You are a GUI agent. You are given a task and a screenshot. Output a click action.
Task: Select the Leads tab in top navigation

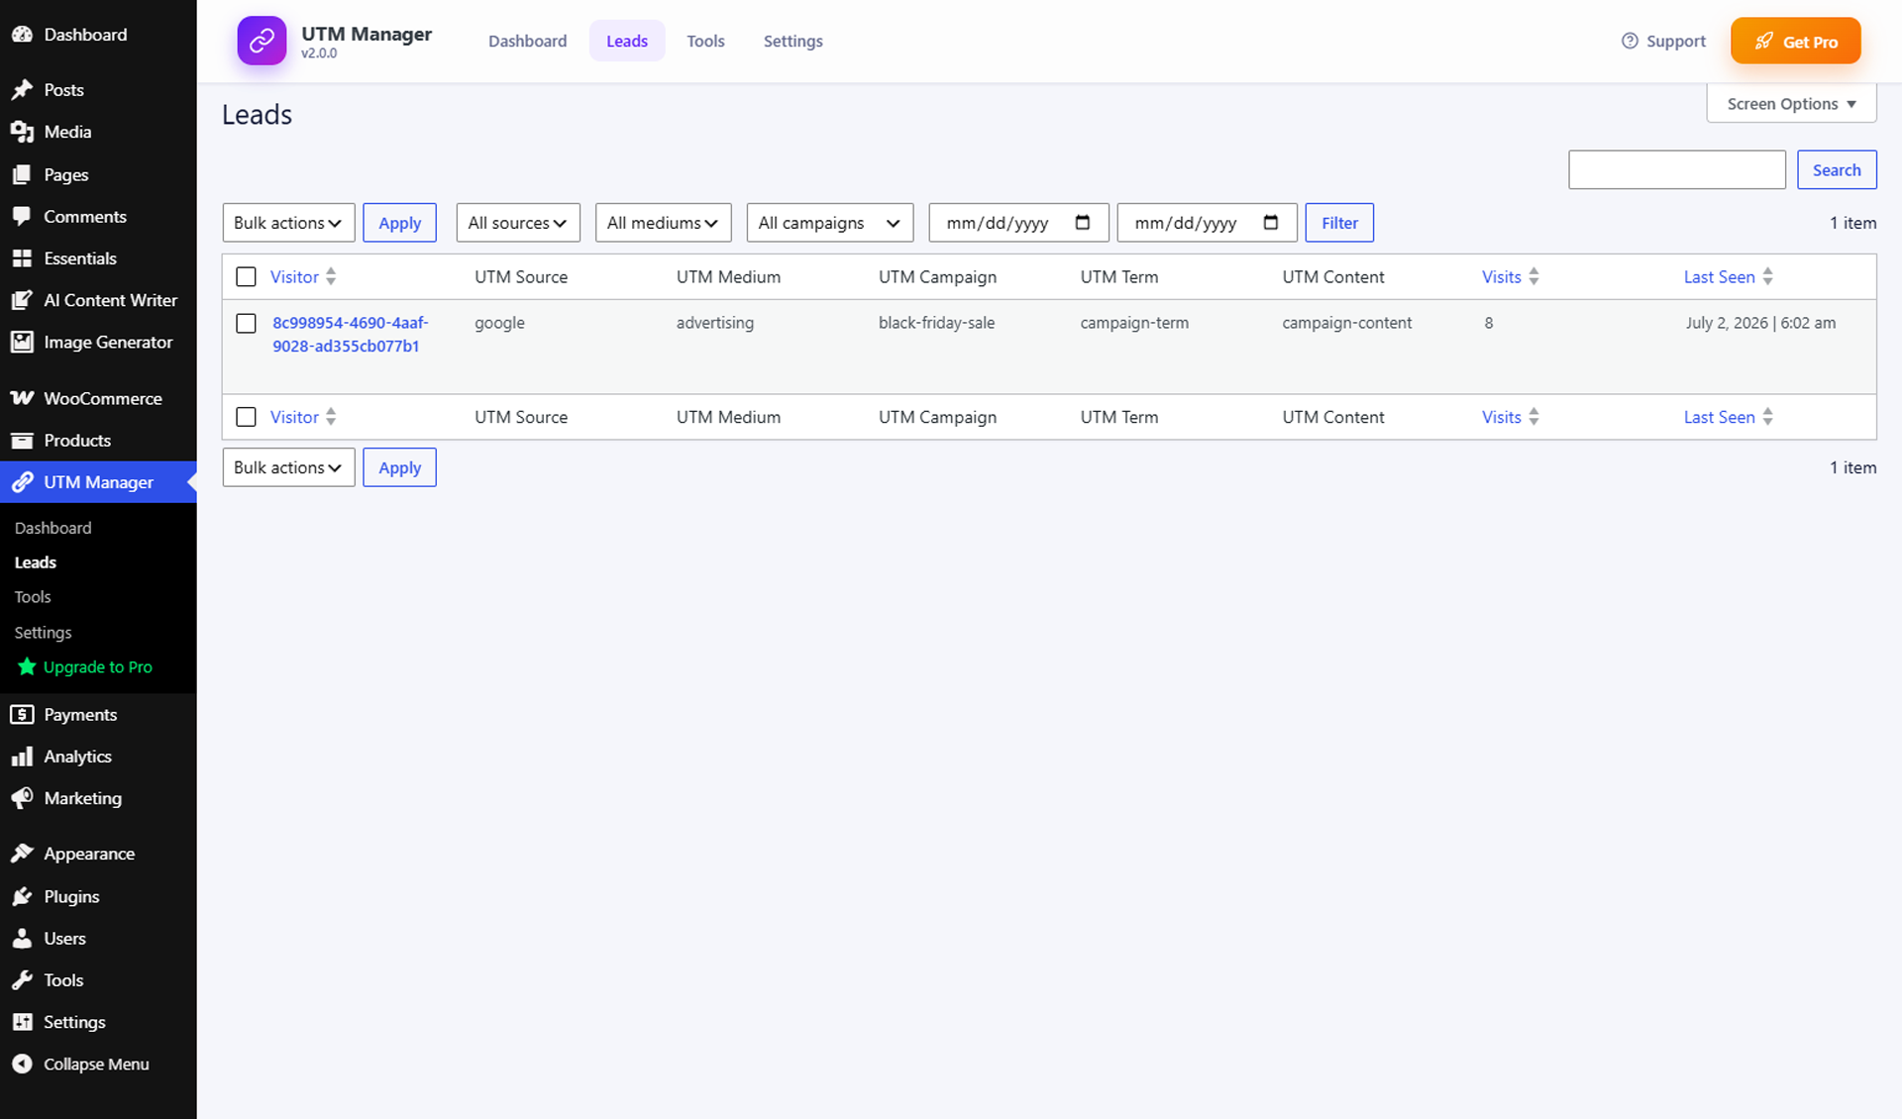[x=627, y=41]
